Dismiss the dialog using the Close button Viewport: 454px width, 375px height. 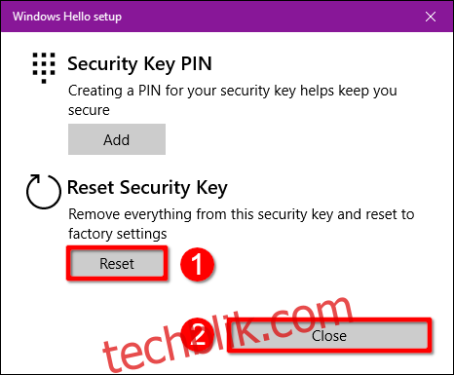(x=329, y=336)
